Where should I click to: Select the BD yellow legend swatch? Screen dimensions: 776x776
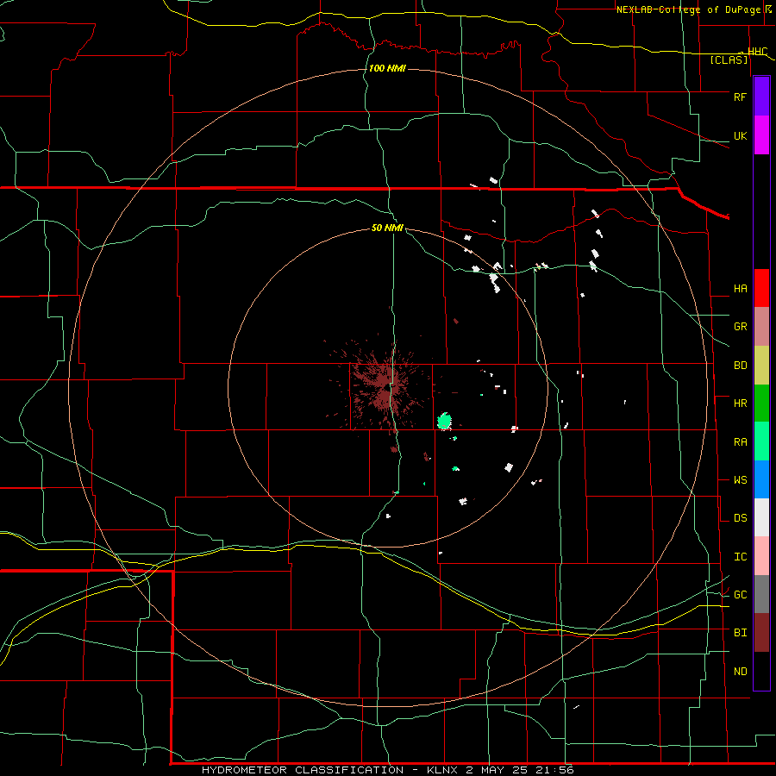(x=761, y=366)
